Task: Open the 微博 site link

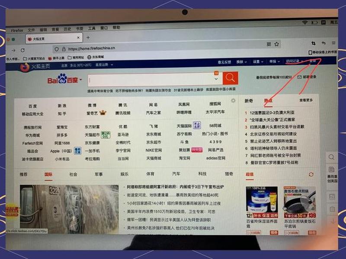Action: (x=92, y=105)
